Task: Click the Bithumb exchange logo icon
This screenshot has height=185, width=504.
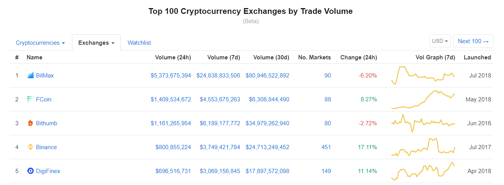Action: pos(31,123)
